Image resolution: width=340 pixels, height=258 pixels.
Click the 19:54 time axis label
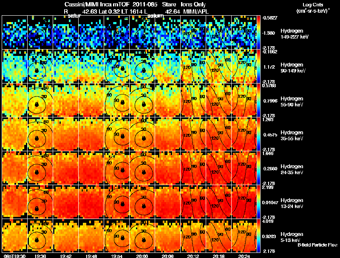116,256
